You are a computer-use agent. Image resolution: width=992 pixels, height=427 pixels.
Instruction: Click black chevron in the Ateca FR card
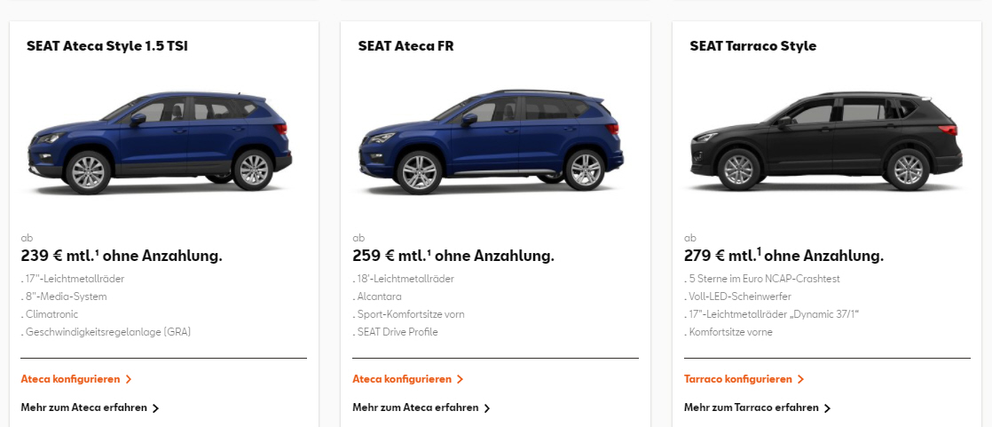[x=487, y=408]
